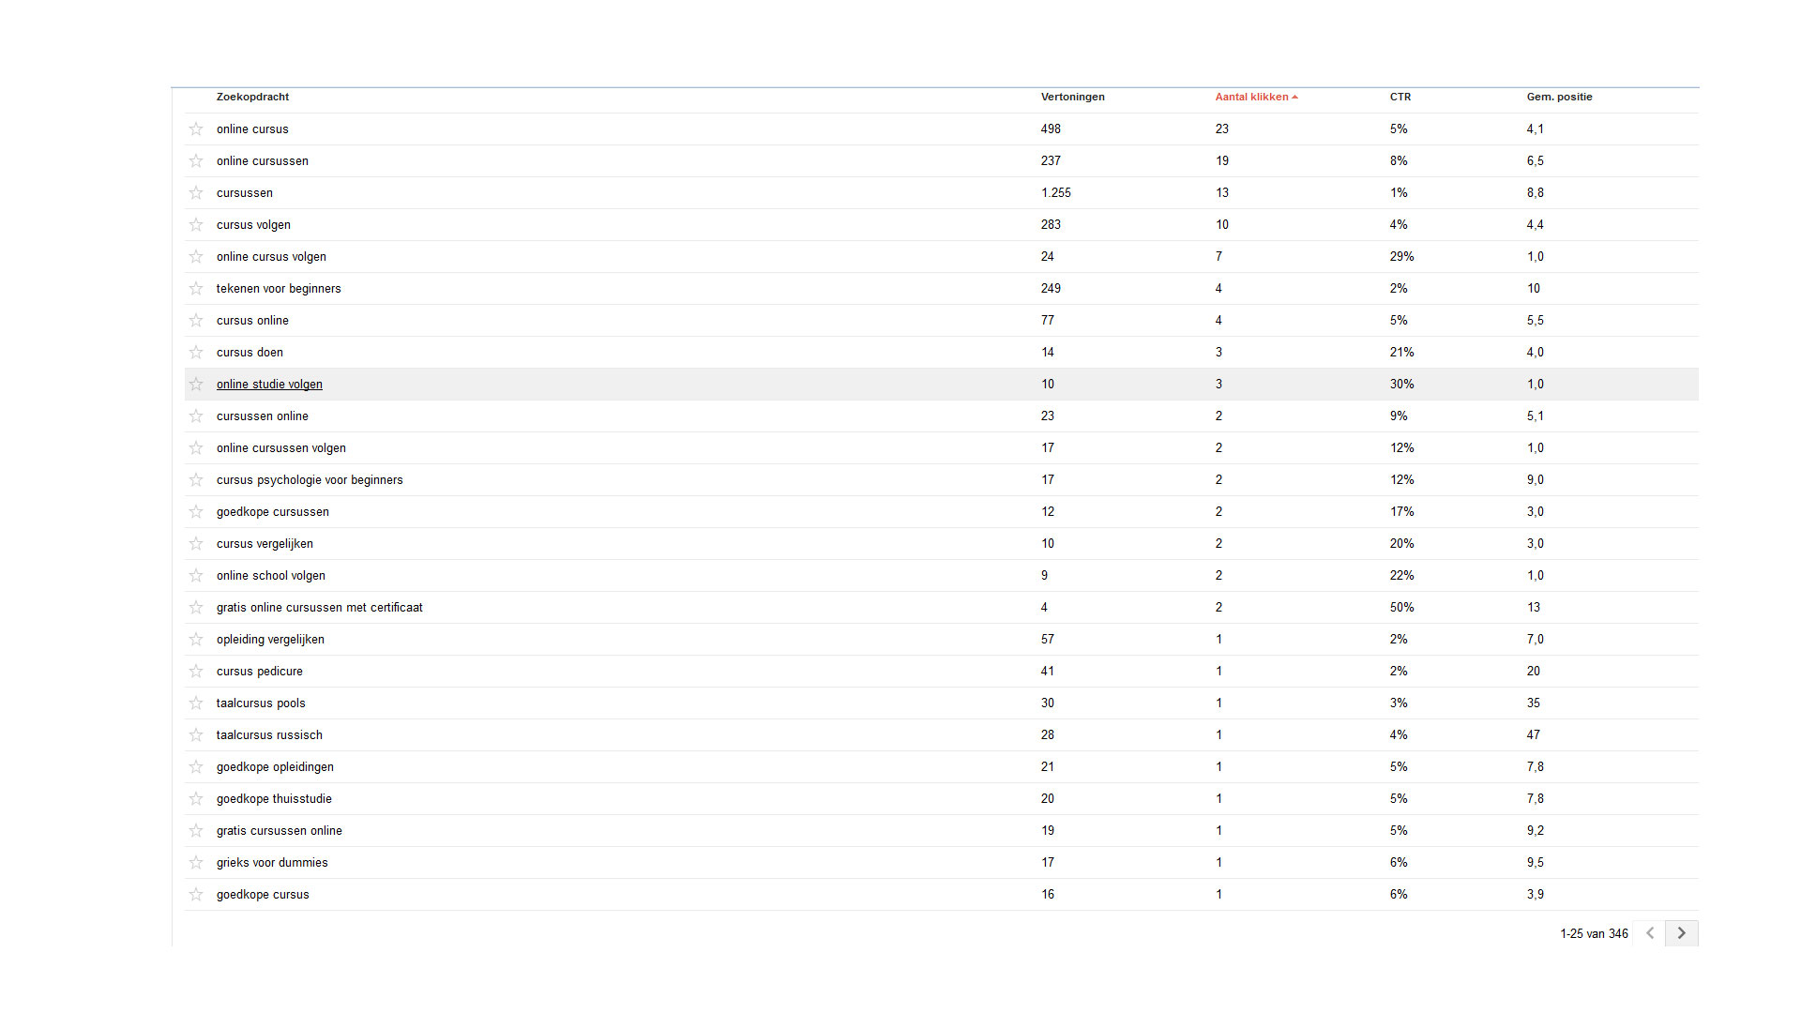Go to previous page of results
The image size is (1801, 1013).
1649,933
